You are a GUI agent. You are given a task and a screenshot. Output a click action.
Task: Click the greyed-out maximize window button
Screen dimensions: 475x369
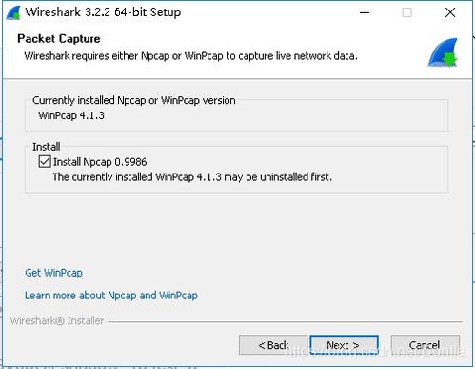407,12
